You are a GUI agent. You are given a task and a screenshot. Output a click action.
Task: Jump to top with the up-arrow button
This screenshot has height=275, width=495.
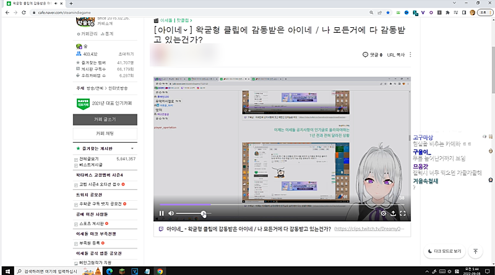point(475,252)
